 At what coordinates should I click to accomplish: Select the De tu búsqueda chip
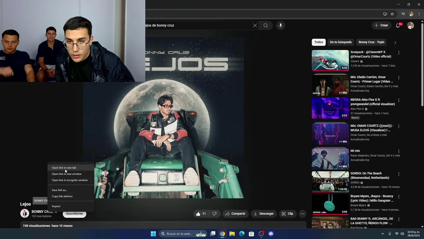point(341,42)
